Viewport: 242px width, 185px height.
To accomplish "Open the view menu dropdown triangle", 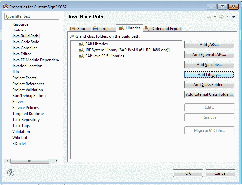I will click(234, 17).
